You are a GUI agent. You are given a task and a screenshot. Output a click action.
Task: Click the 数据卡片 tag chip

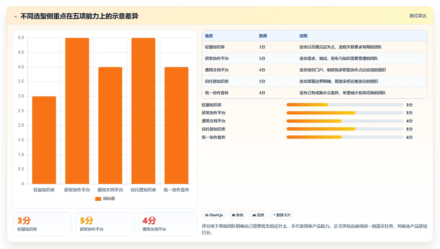(282, 215)
